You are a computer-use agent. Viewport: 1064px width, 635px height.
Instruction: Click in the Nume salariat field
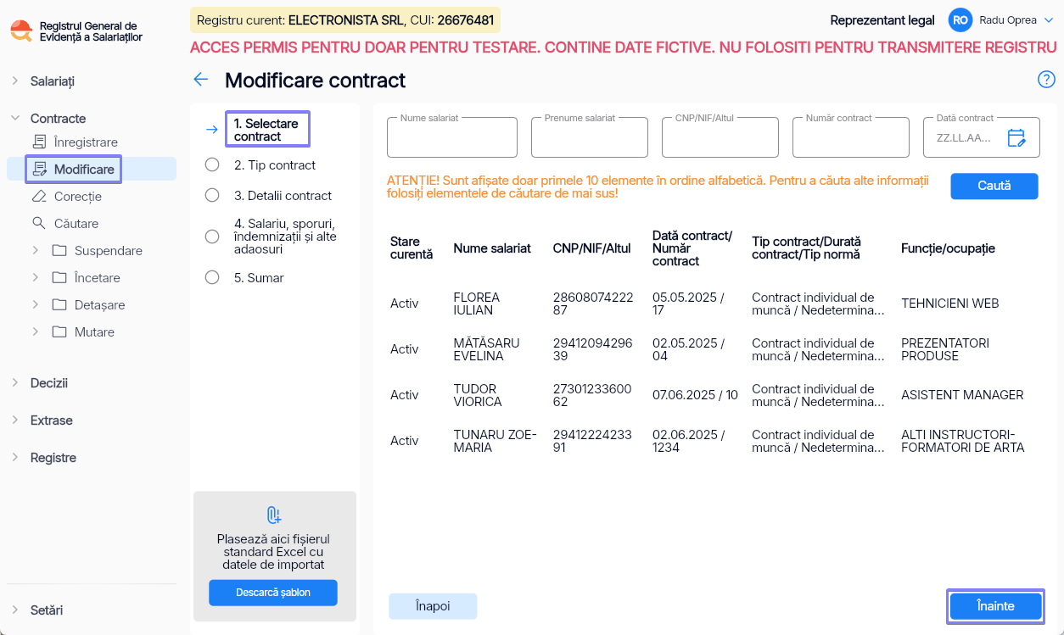[x=452, y=137]
